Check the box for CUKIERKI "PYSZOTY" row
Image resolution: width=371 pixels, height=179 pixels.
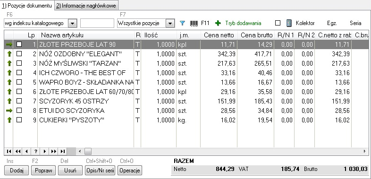19,120
